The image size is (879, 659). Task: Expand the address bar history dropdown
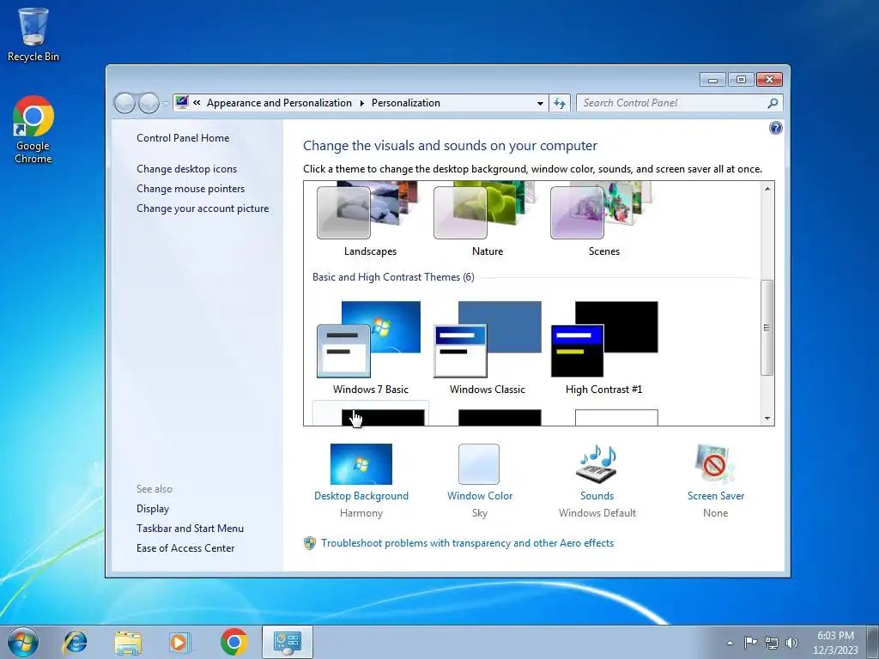(540, 103)
